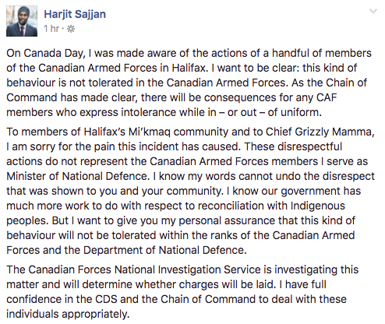This screenshot has width=385, height=324.
Task: Open the post options chevron menu
Action: 373,11
